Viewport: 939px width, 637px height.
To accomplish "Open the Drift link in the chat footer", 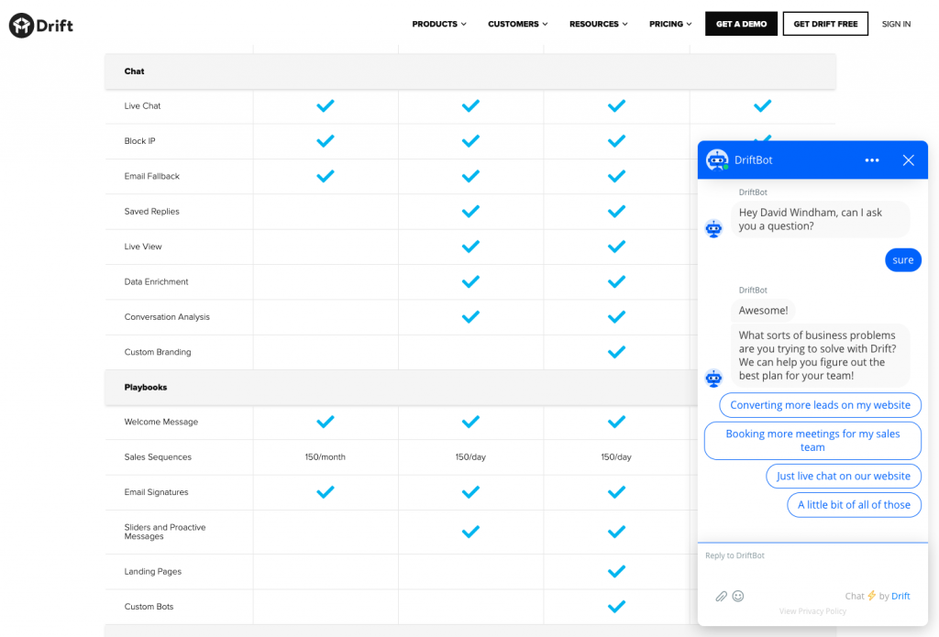I will pyautogui.click(x=900, y=597).
